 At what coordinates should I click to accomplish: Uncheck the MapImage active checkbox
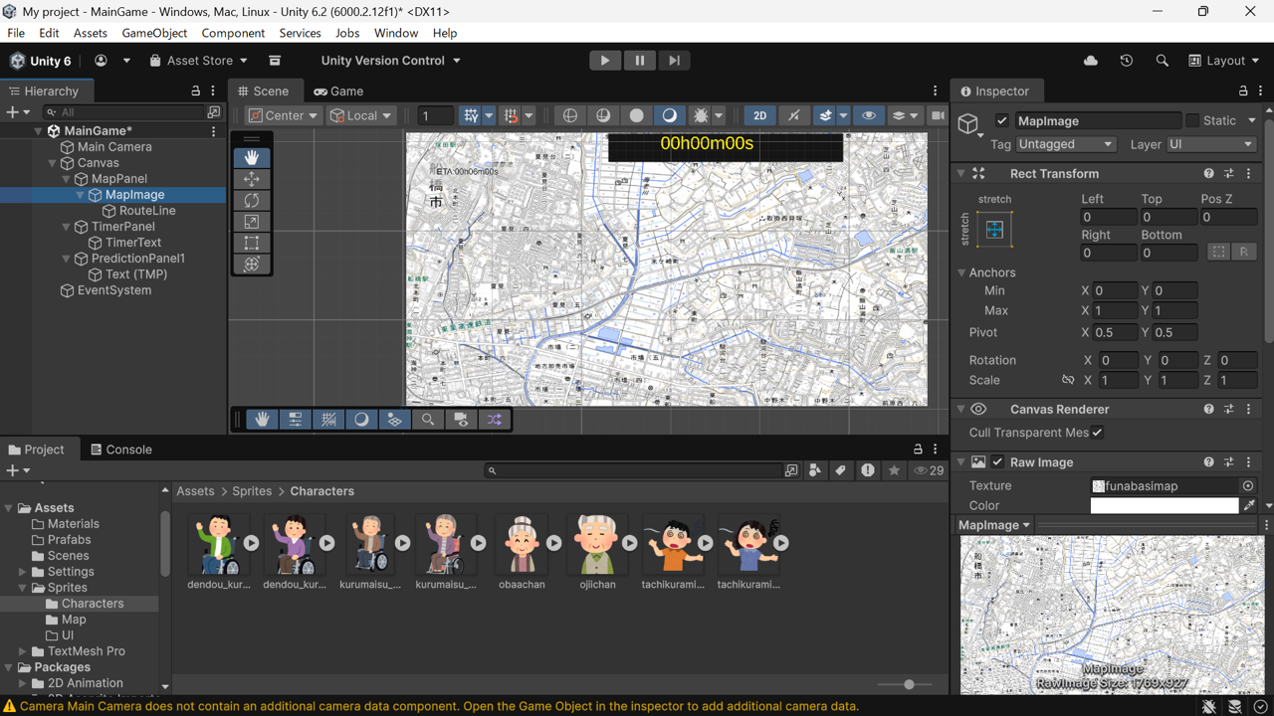coord(1002,121)
